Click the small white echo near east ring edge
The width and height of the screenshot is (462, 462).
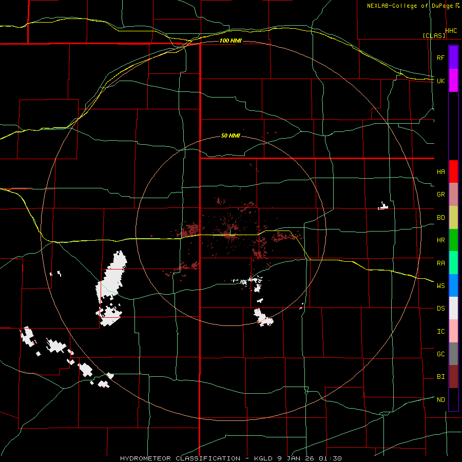click(x=383, y=206)
